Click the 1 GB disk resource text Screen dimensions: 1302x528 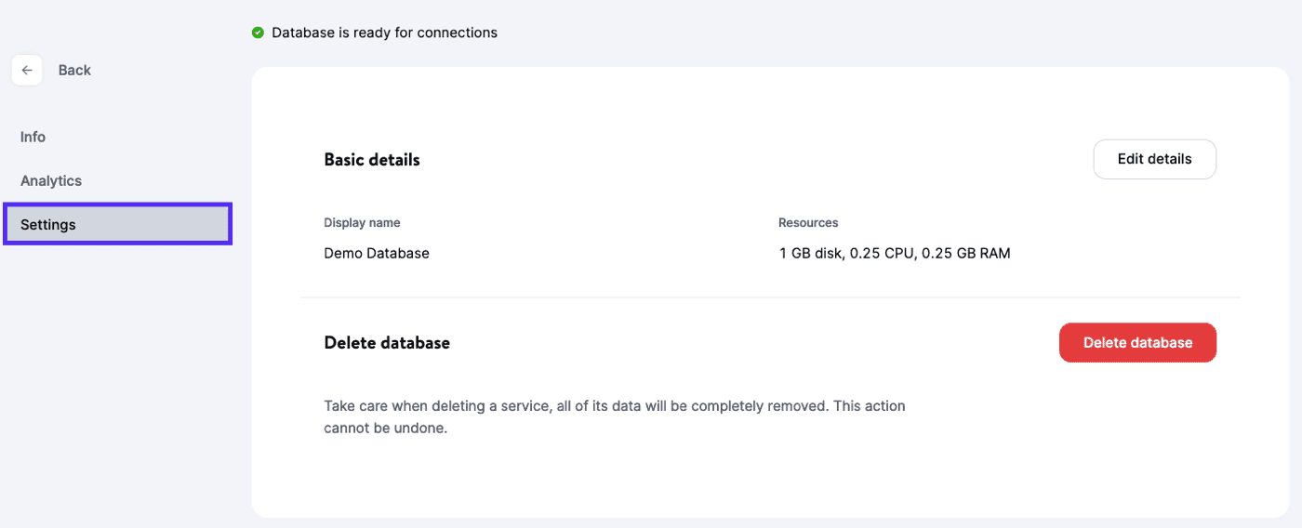pyautogui.click(x=812, y=253)
